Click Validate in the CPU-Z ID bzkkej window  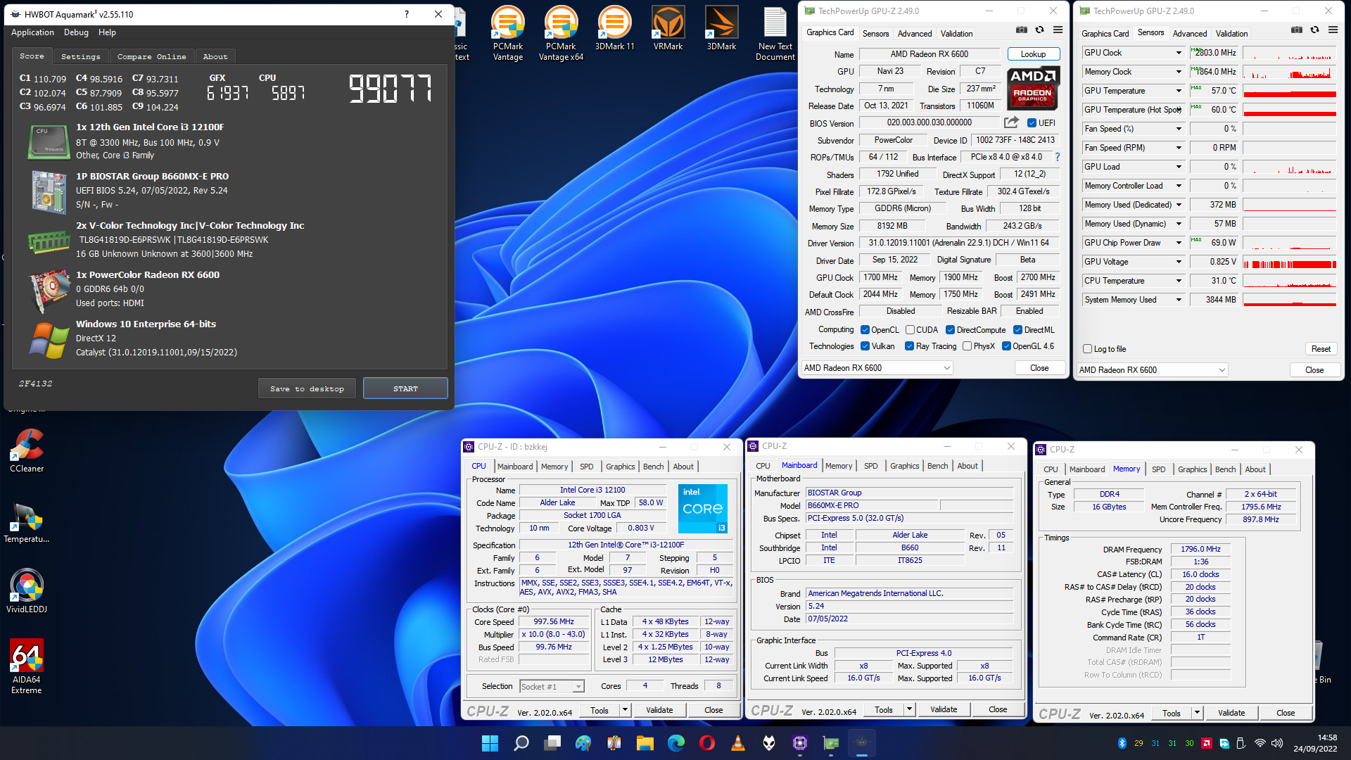(x=659, y=711)
